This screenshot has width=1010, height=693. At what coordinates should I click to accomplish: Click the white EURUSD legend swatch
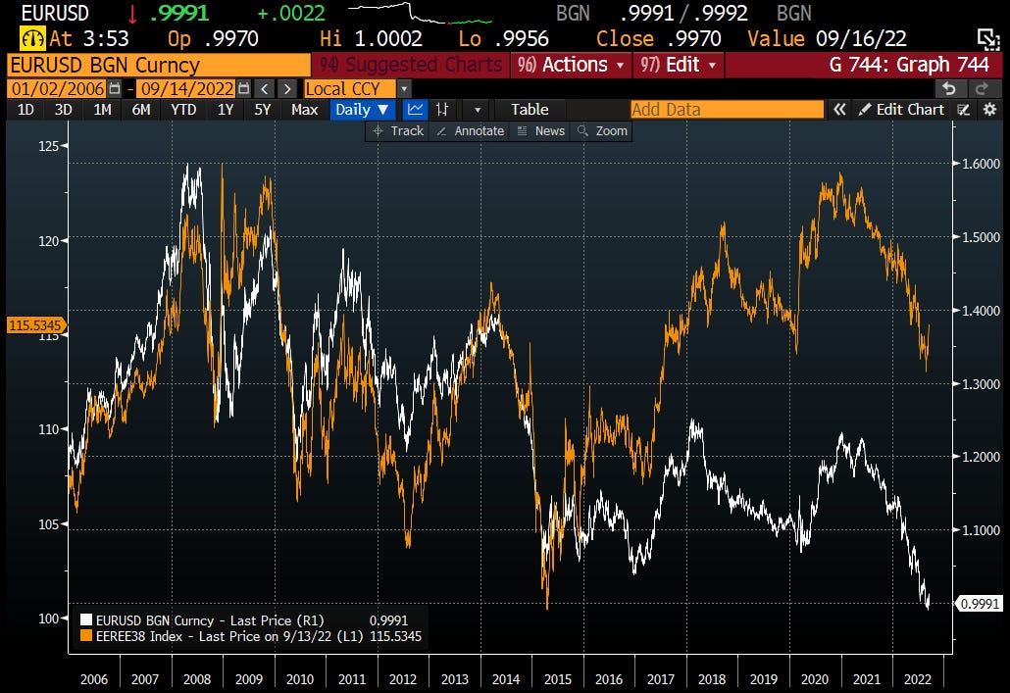pos(85,620)
